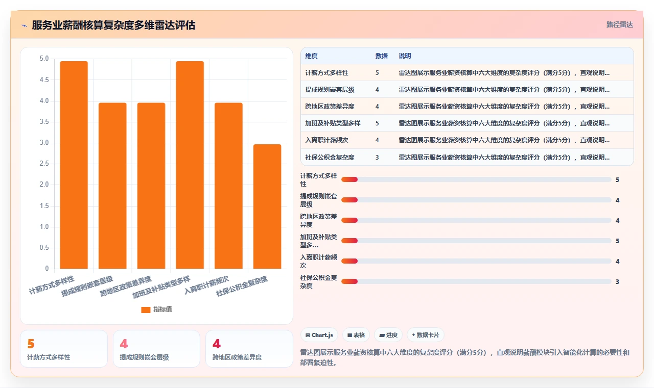The image size is (654, 388).
Task: Select the Chart.js tag chip
Action: [319, 335]
